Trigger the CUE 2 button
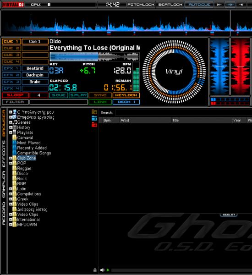 11,48
